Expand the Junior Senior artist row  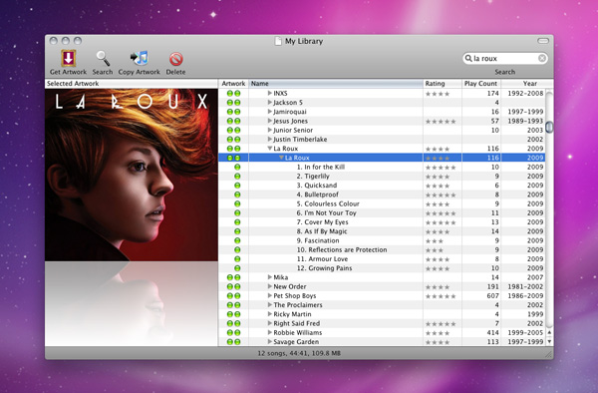270,130
